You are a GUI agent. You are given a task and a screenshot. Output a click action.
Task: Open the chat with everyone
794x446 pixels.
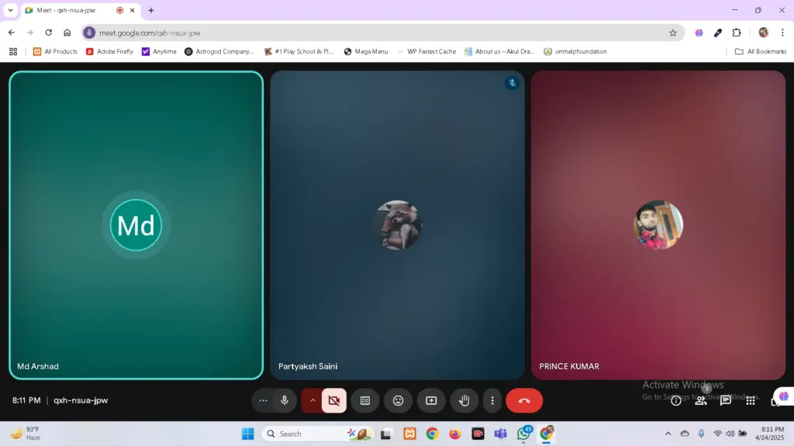tap(726, 401)
